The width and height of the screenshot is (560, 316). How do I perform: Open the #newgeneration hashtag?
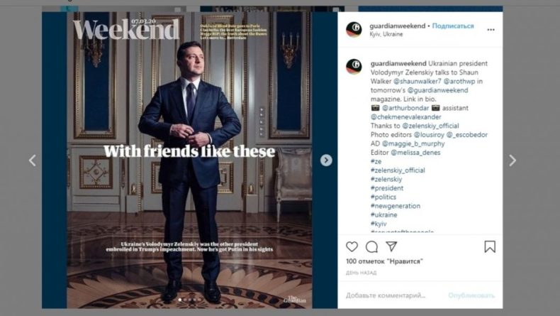400,206
